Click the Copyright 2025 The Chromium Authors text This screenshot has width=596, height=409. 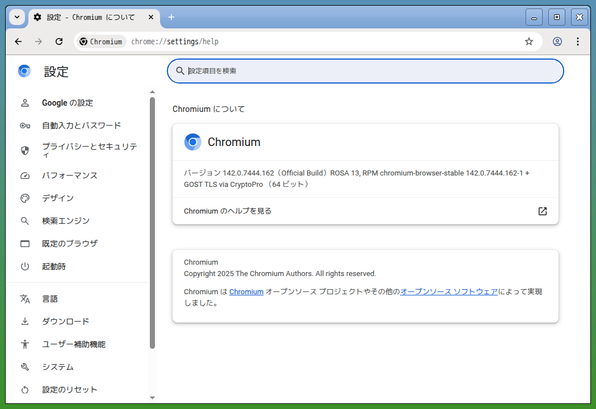point(280,274)
